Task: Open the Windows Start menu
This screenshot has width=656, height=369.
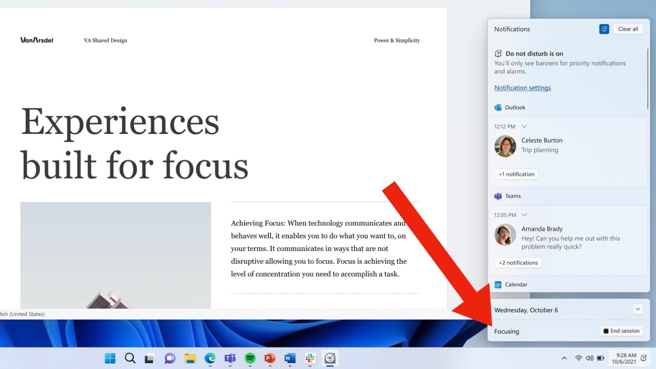Action: pos(110,358)
